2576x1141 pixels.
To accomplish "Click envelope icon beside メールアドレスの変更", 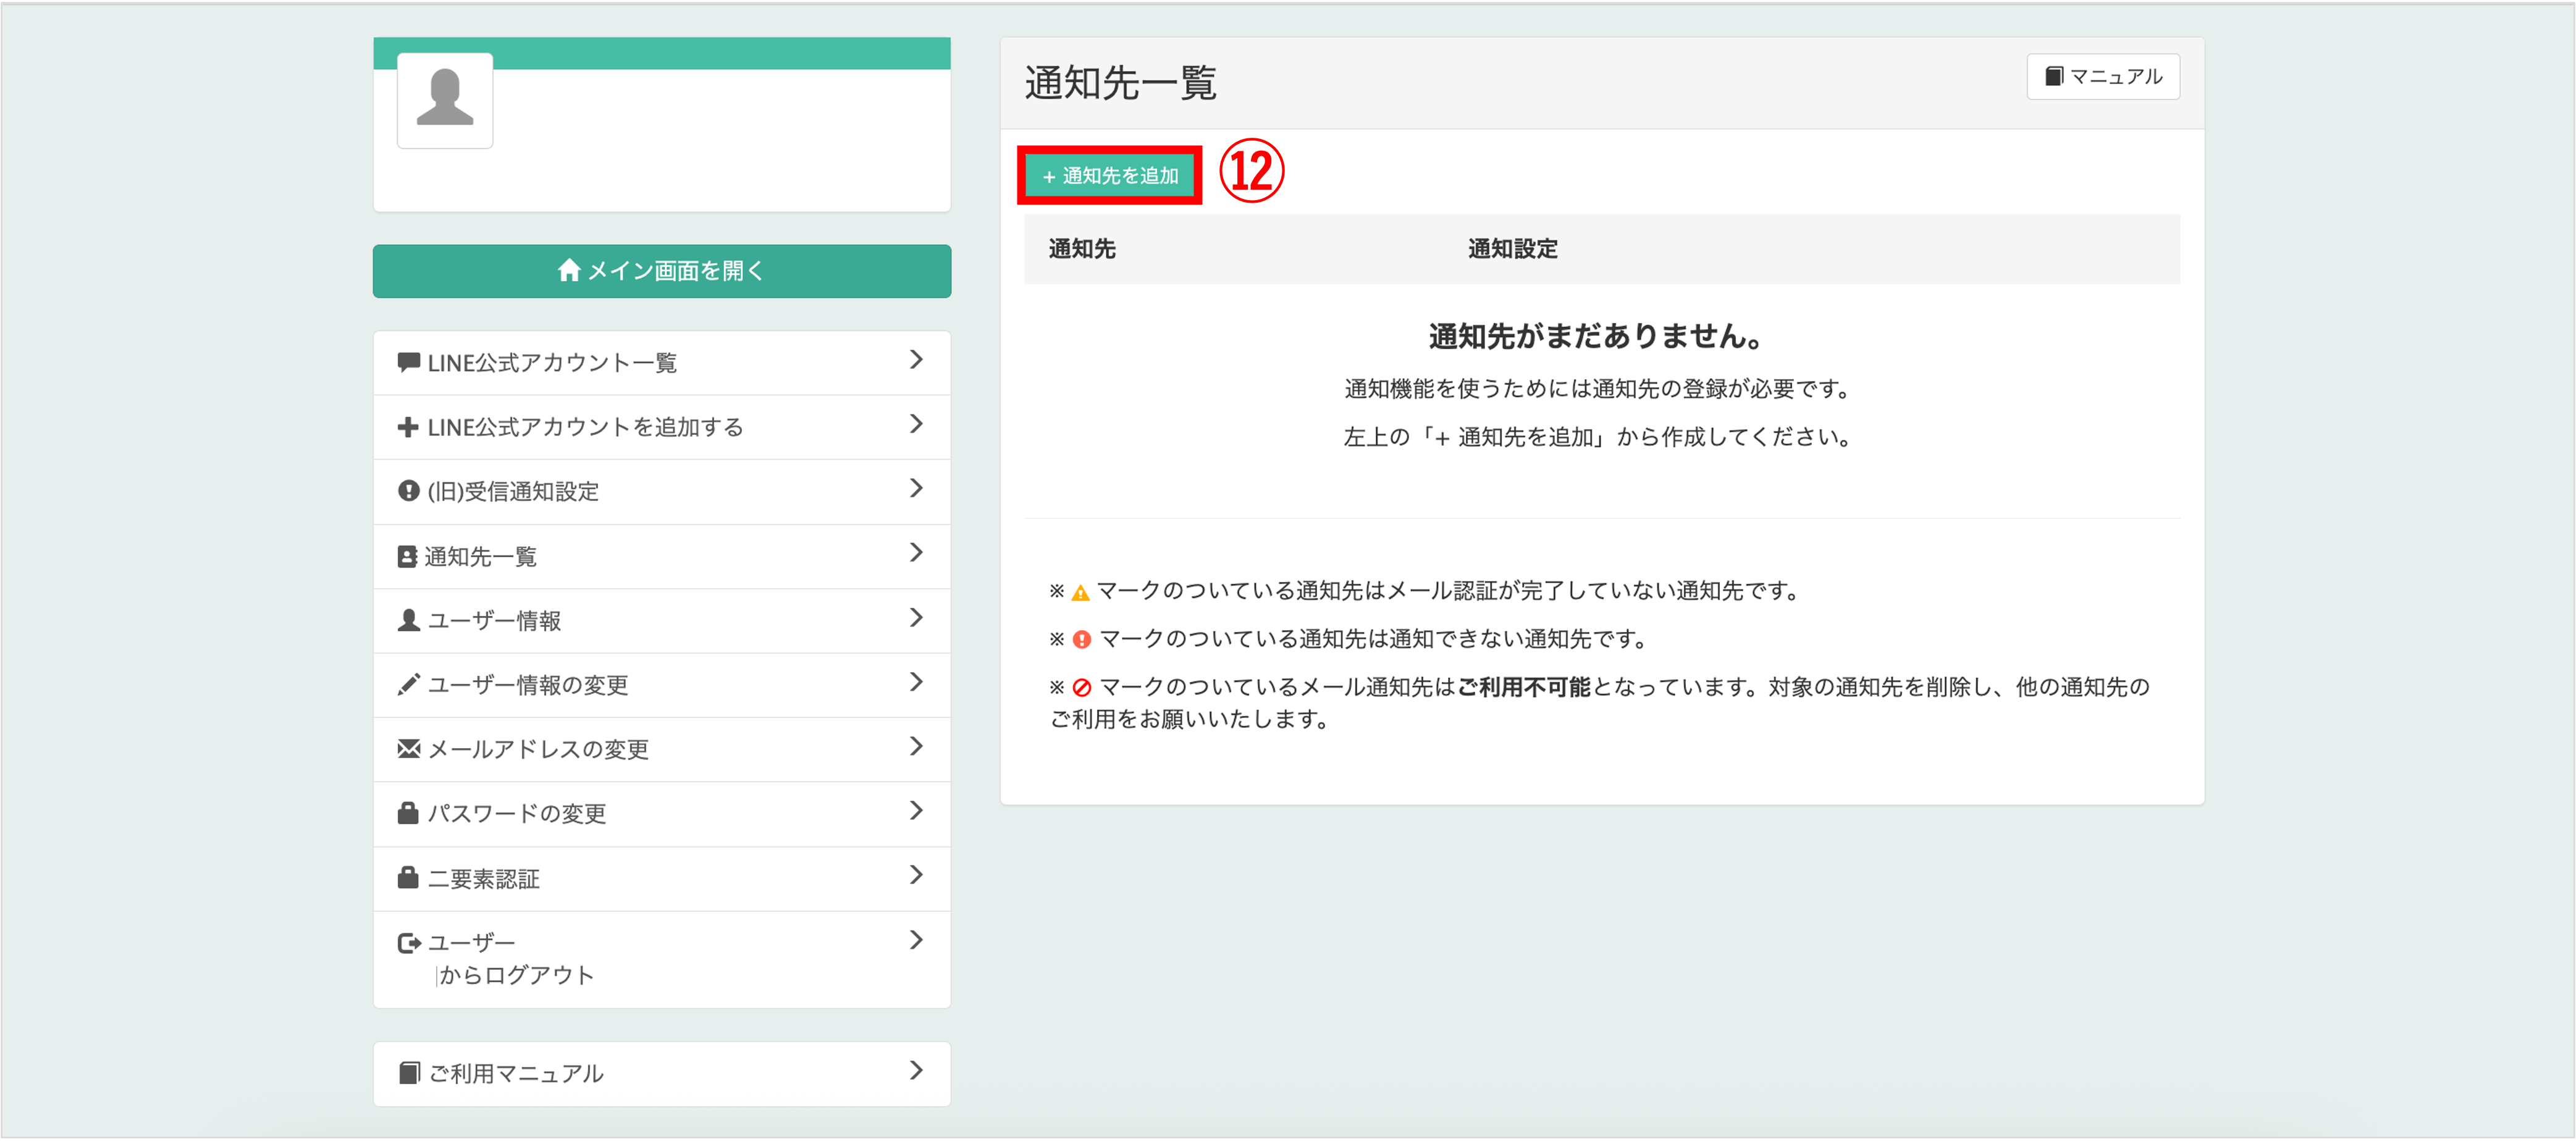I will [408, 749].
